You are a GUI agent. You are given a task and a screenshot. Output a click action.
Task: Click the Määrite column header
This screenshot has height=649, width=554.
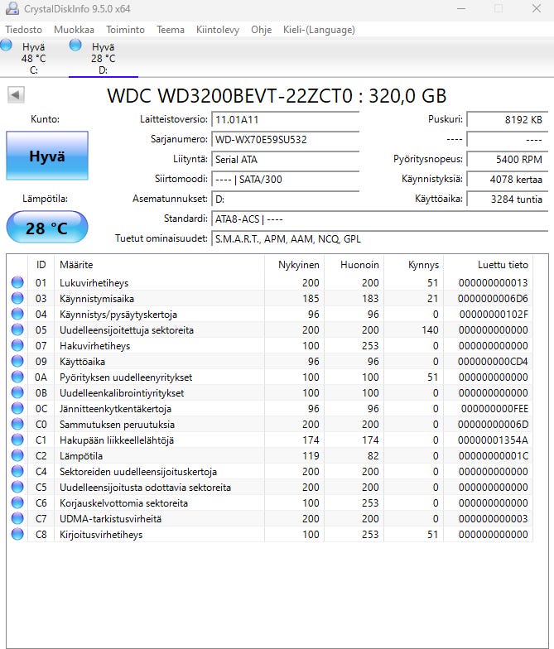pos(159,265)
